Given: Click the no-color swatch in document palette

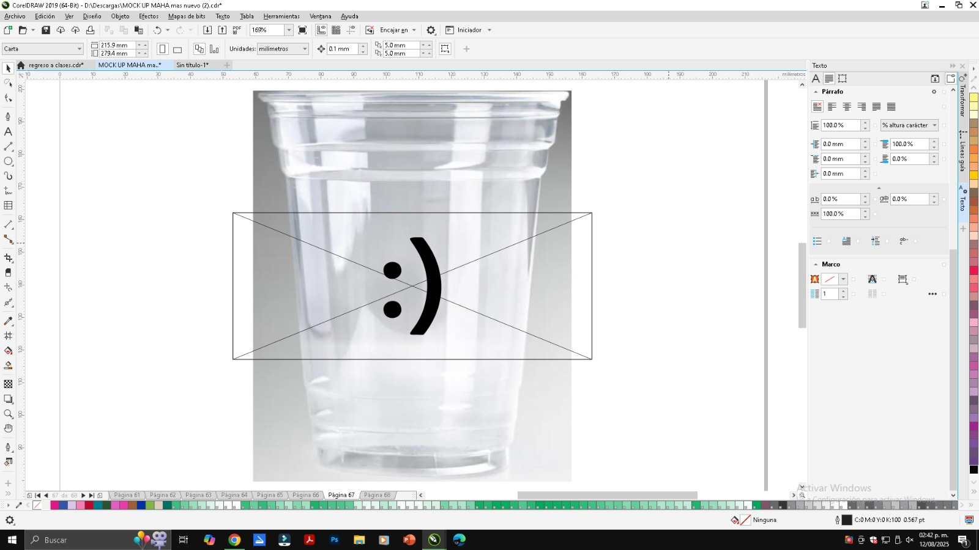Looking at the screenshot, I should [37, 505].
